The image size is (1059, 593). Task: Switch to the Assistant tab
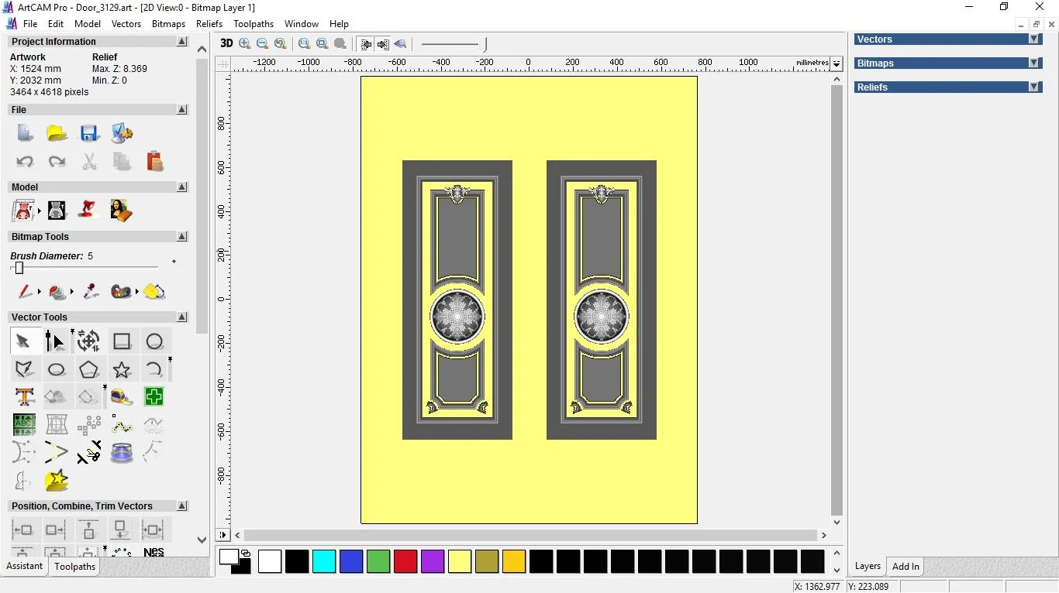click(24, 566)
